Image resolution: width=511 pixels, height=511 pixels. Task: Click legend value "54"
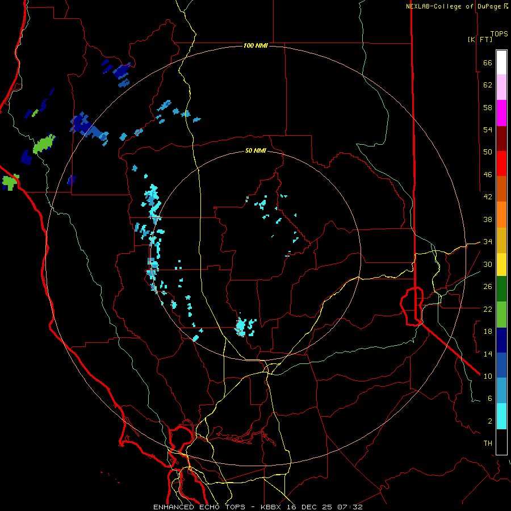(488, 129)
